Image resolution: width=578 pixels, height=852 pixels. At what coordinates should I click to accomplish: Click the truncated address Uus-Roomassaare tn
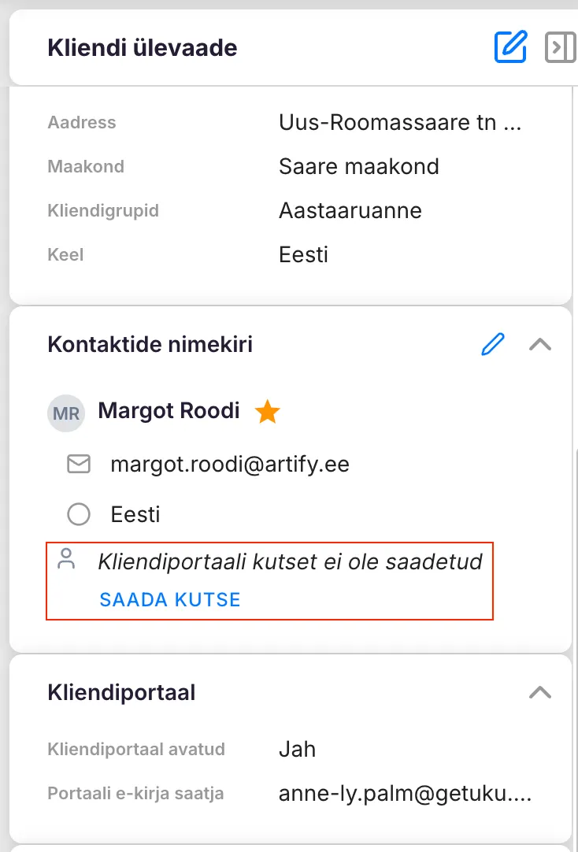tap(400, 123)
